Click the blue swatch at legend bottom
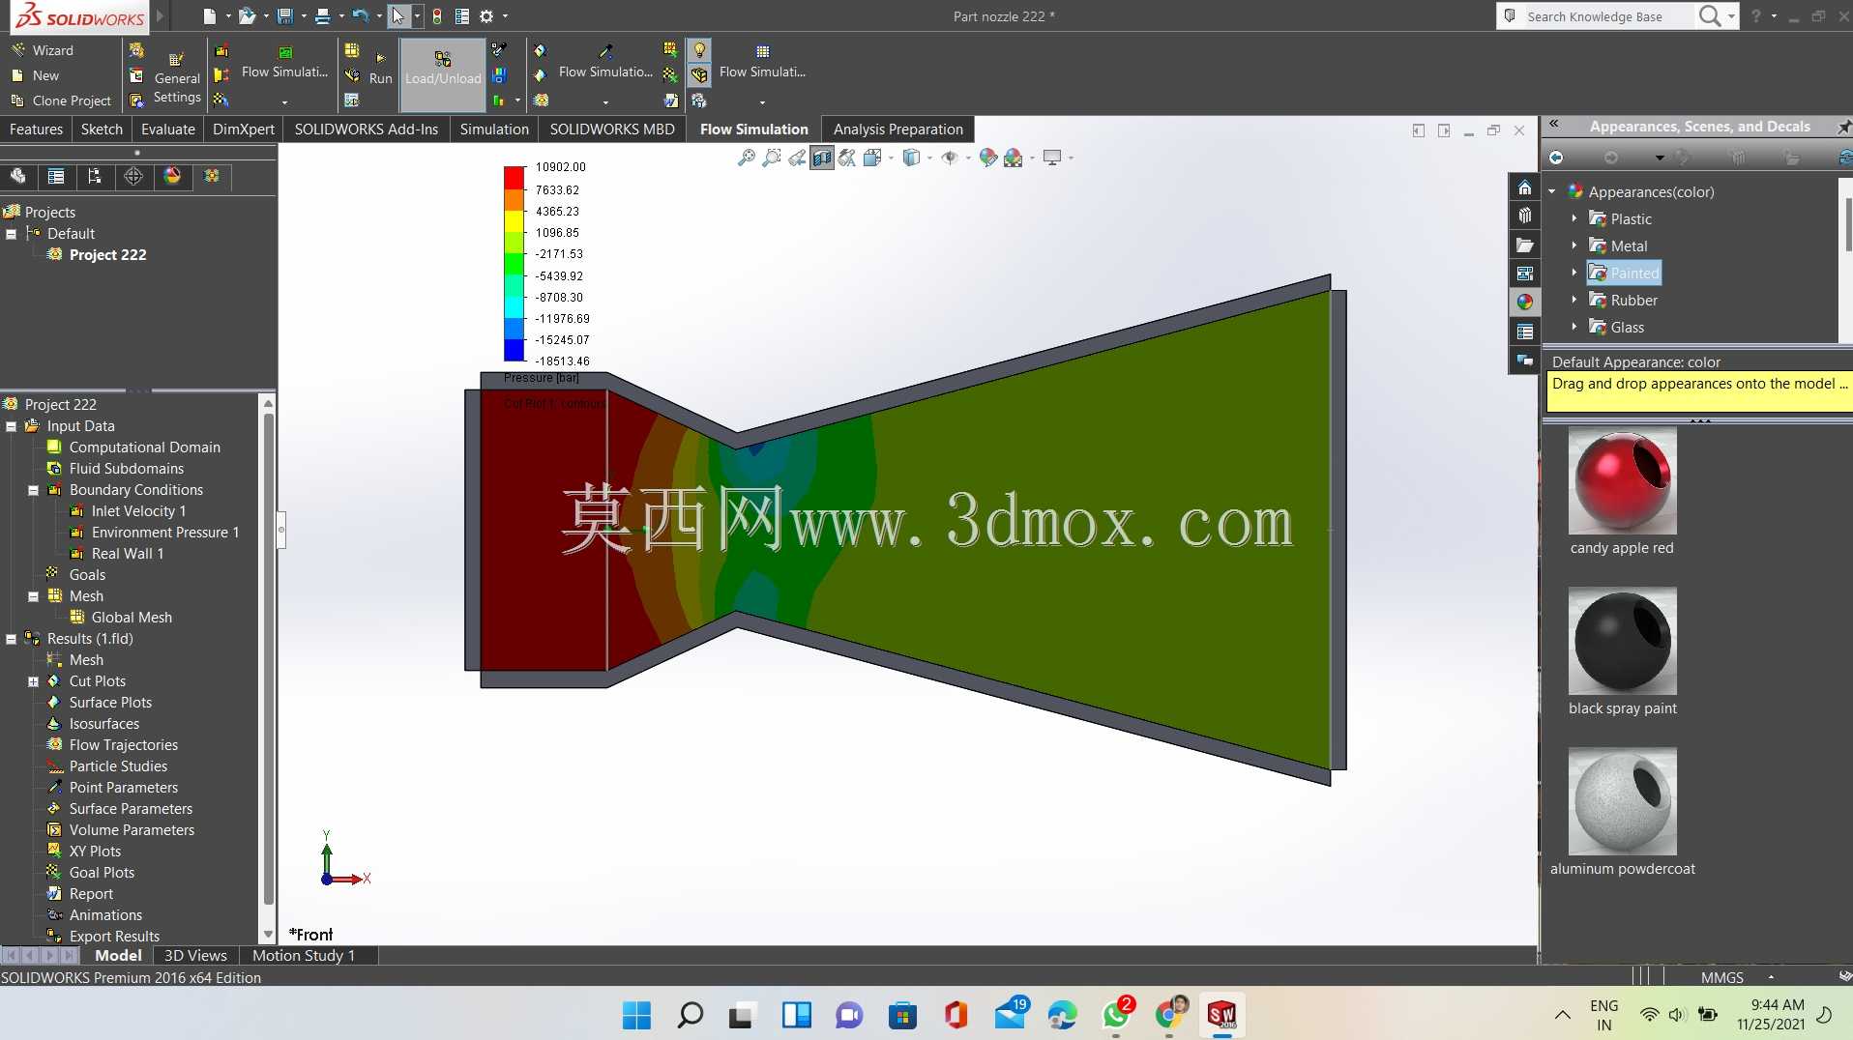This screenshot has height=1040, width=1853. [514, 350]
